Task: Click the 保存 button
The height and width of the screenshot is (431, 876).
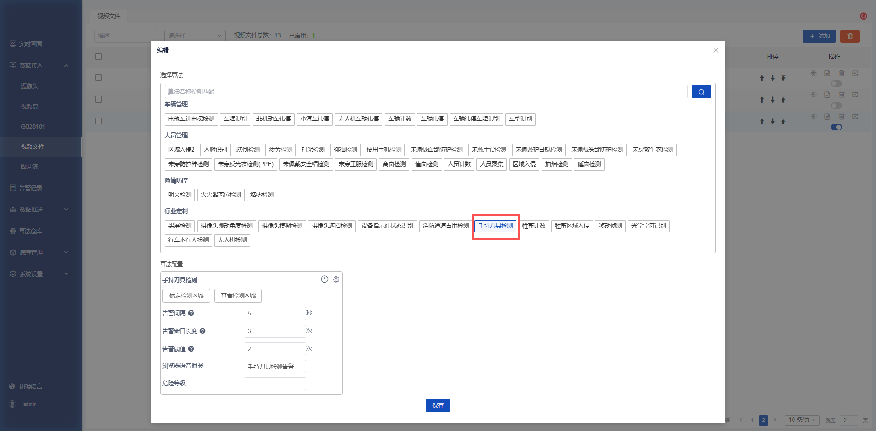Action: (438, 405)
